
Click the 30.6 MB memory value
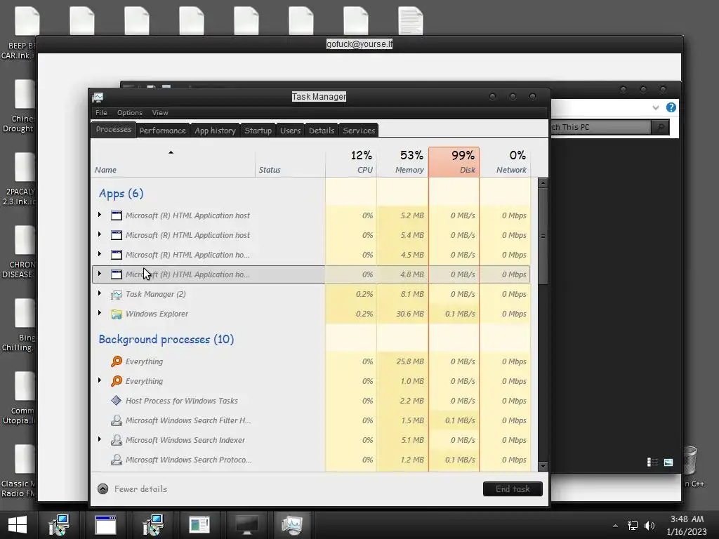click(409, 314)
